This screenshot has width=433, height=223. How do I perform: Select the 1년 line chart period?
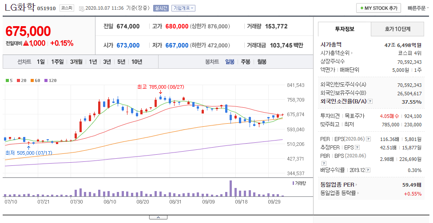coord(93,62)
